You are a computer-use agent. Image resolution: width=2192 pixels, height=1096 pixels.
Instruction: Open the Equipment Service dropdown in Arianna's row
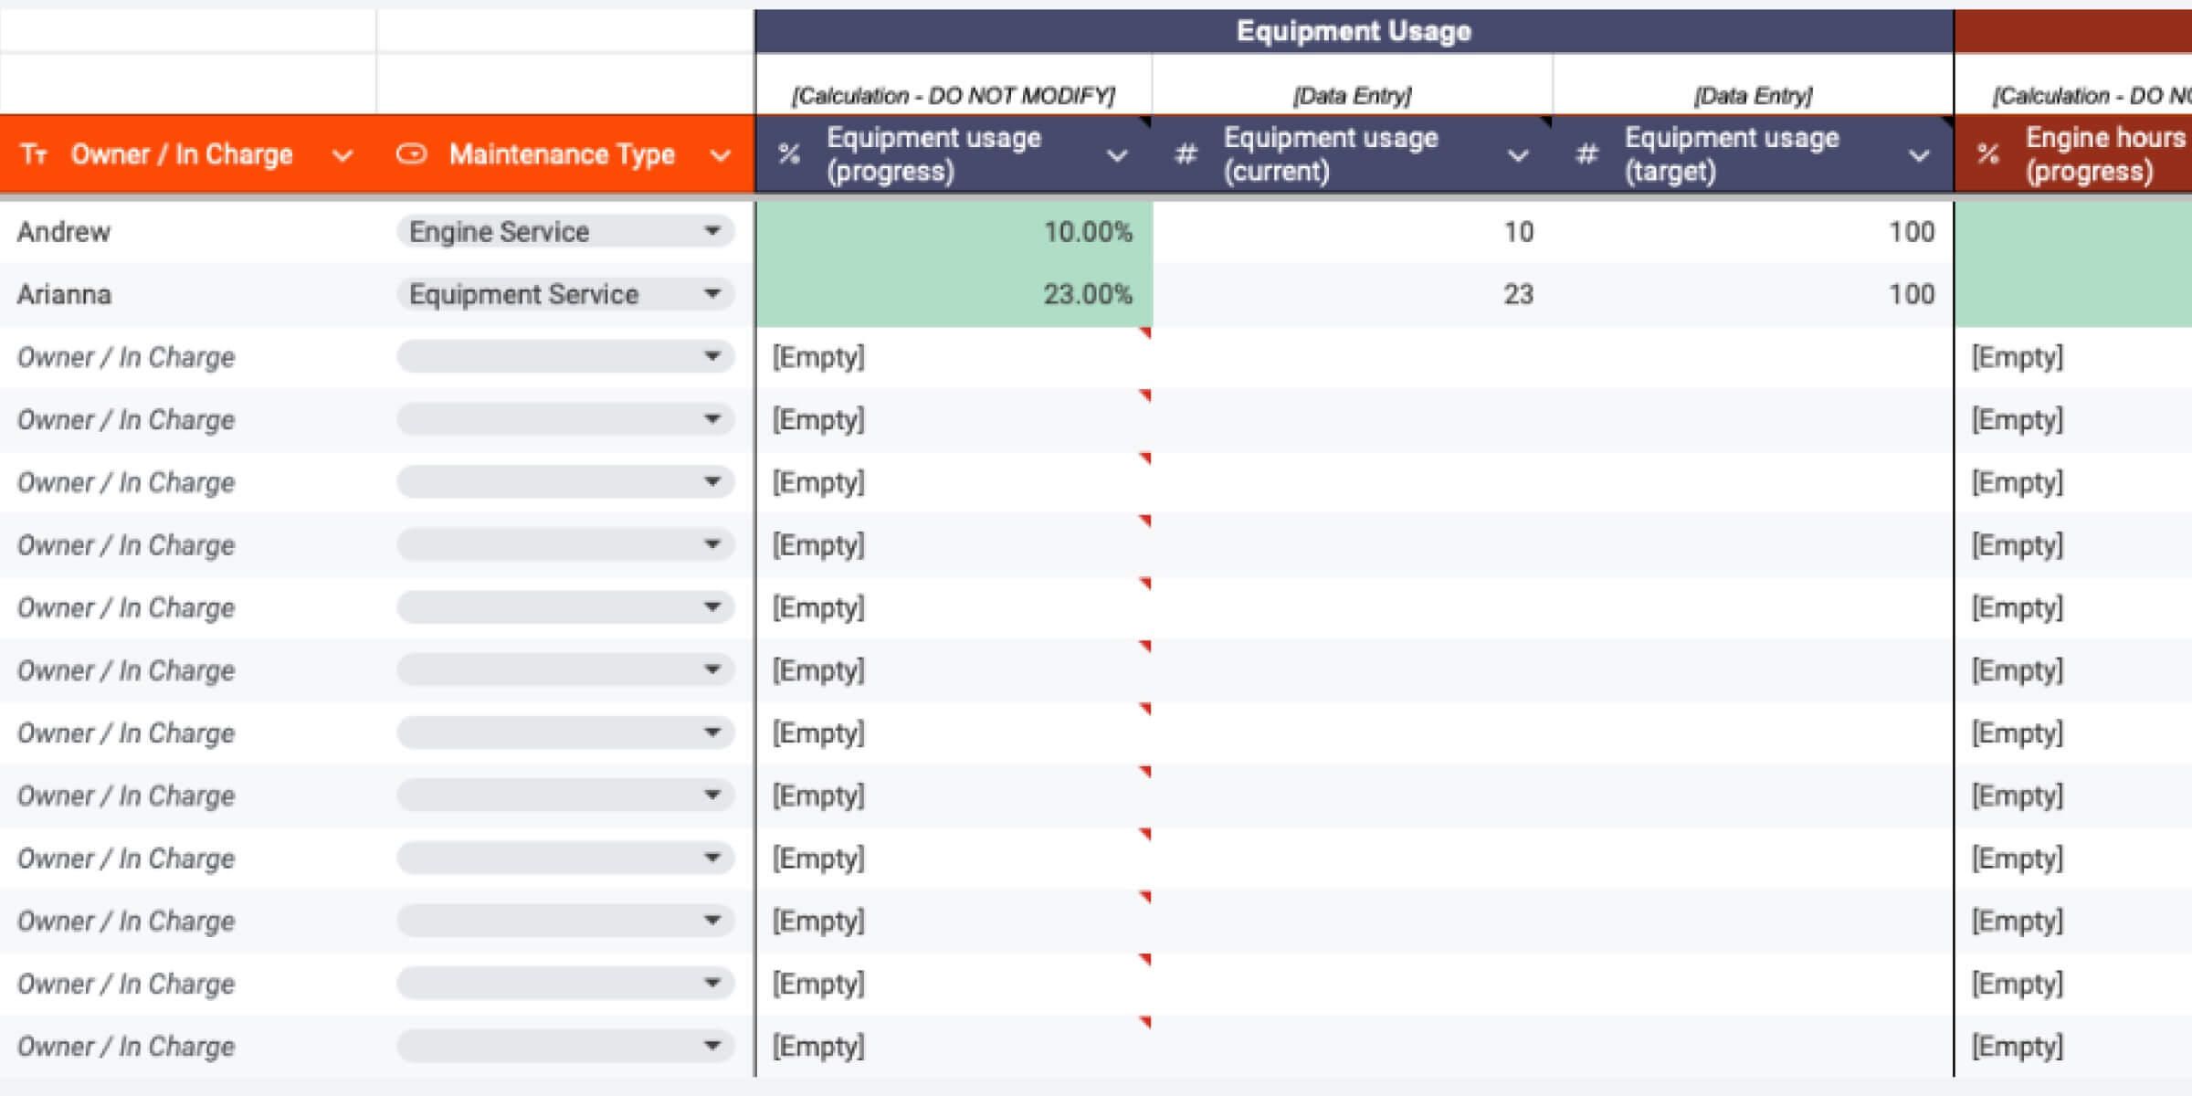pyautogui.click(x=715, y=294)
